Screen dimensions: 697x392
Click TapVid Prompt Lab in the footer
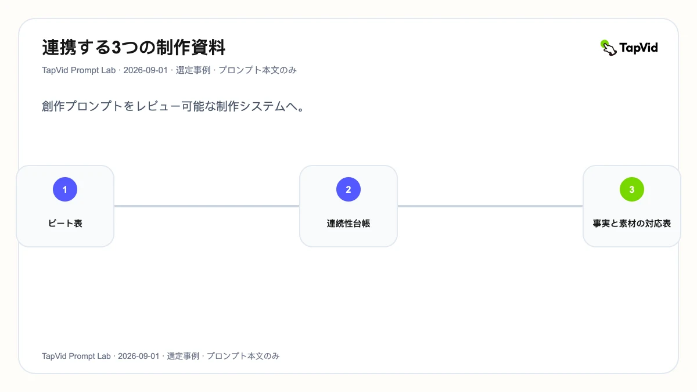(76, 356)
